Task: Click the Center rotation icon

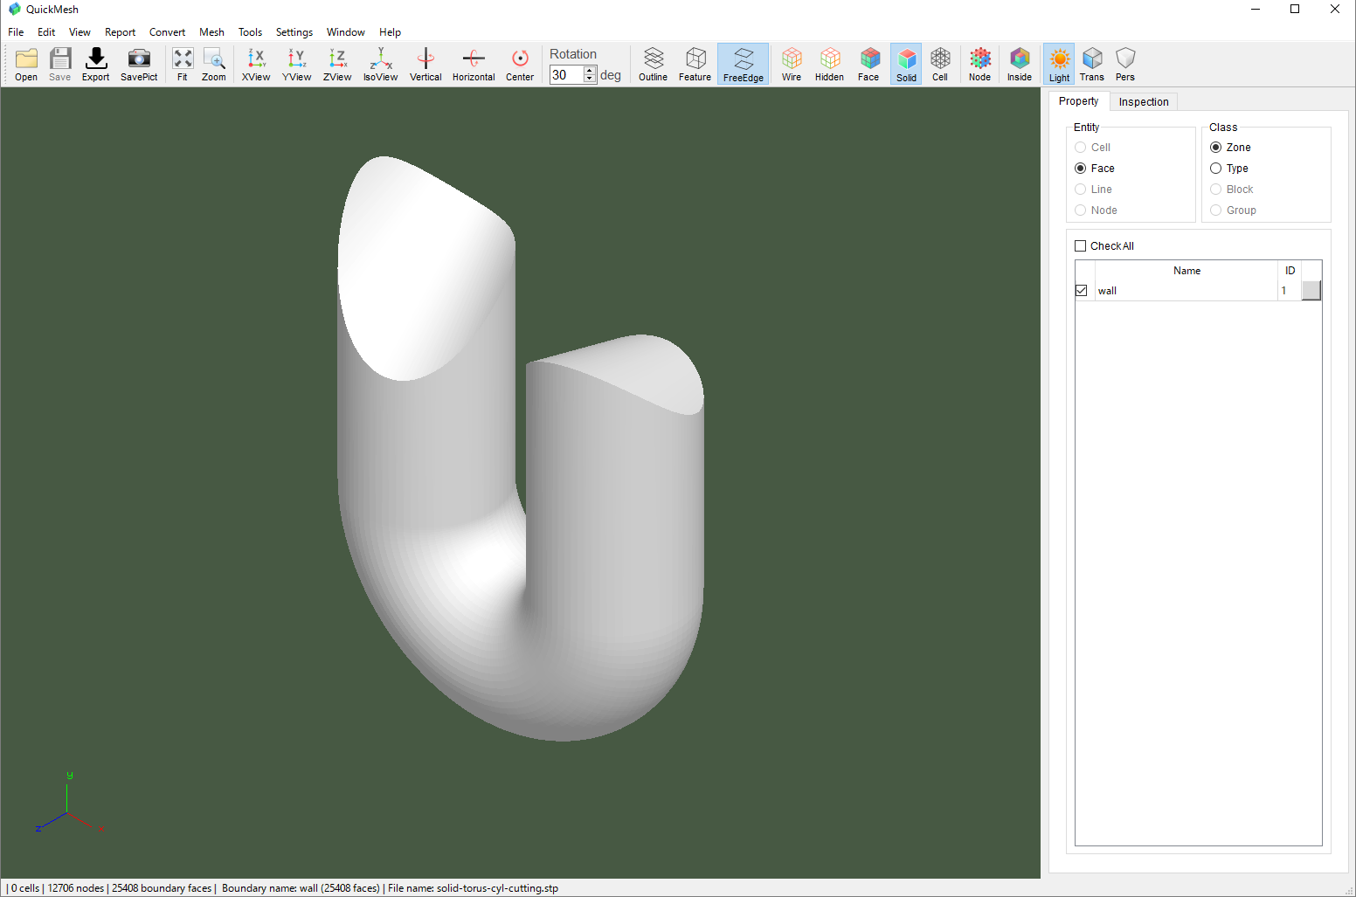Action: tap(520, 65)
